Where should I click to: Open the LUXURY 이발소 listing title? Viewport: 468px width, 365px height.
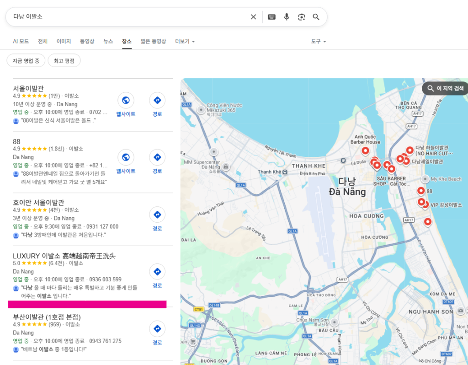point(64,256)
